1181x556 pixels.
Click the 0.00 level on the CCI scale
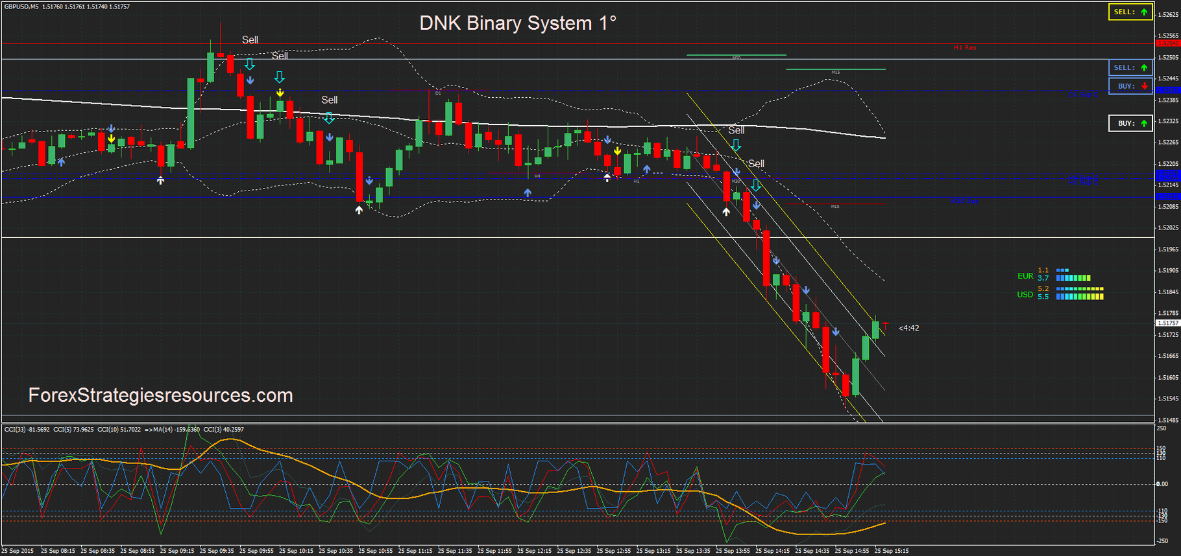pyautogui.click(x=1162, y=484)
